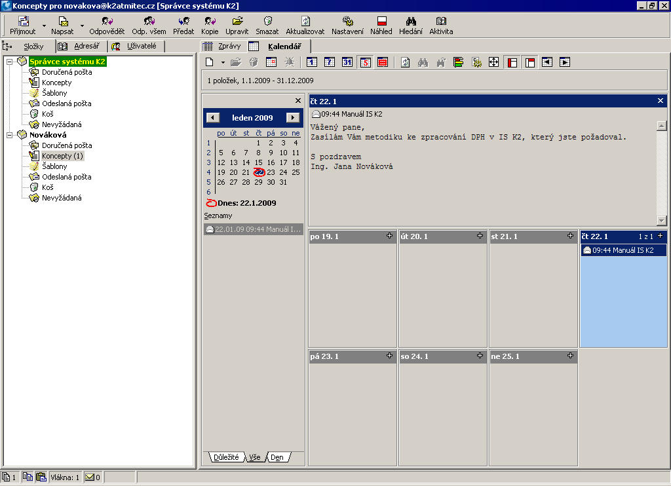Screen dimensions: 671x486
Task: Switch to red list calendar view
Action: (383, 62)
